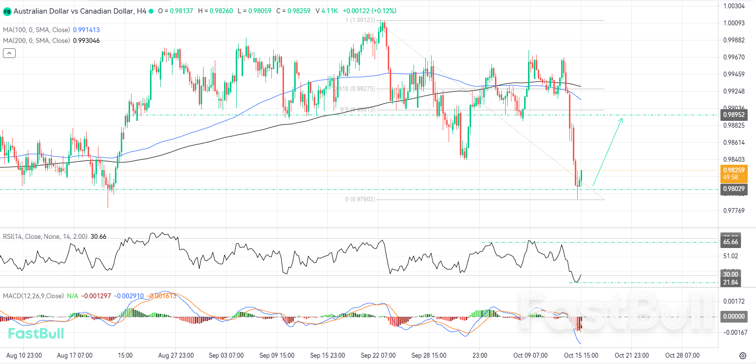Image resolution: width=756 pixels, height=364 pixels.
Task: Click the RSI 65.66 level tag
Action: click(x=731, y=242)
